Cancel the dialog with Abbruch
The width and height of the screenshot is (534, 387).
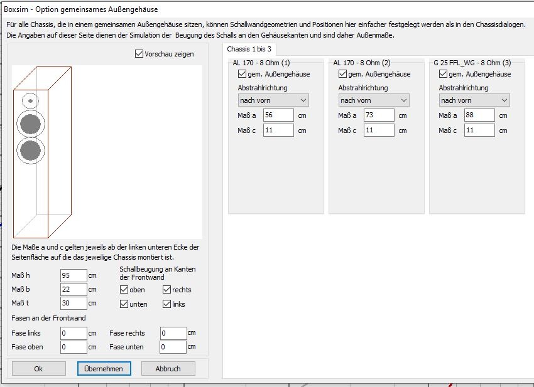(168, 369)
